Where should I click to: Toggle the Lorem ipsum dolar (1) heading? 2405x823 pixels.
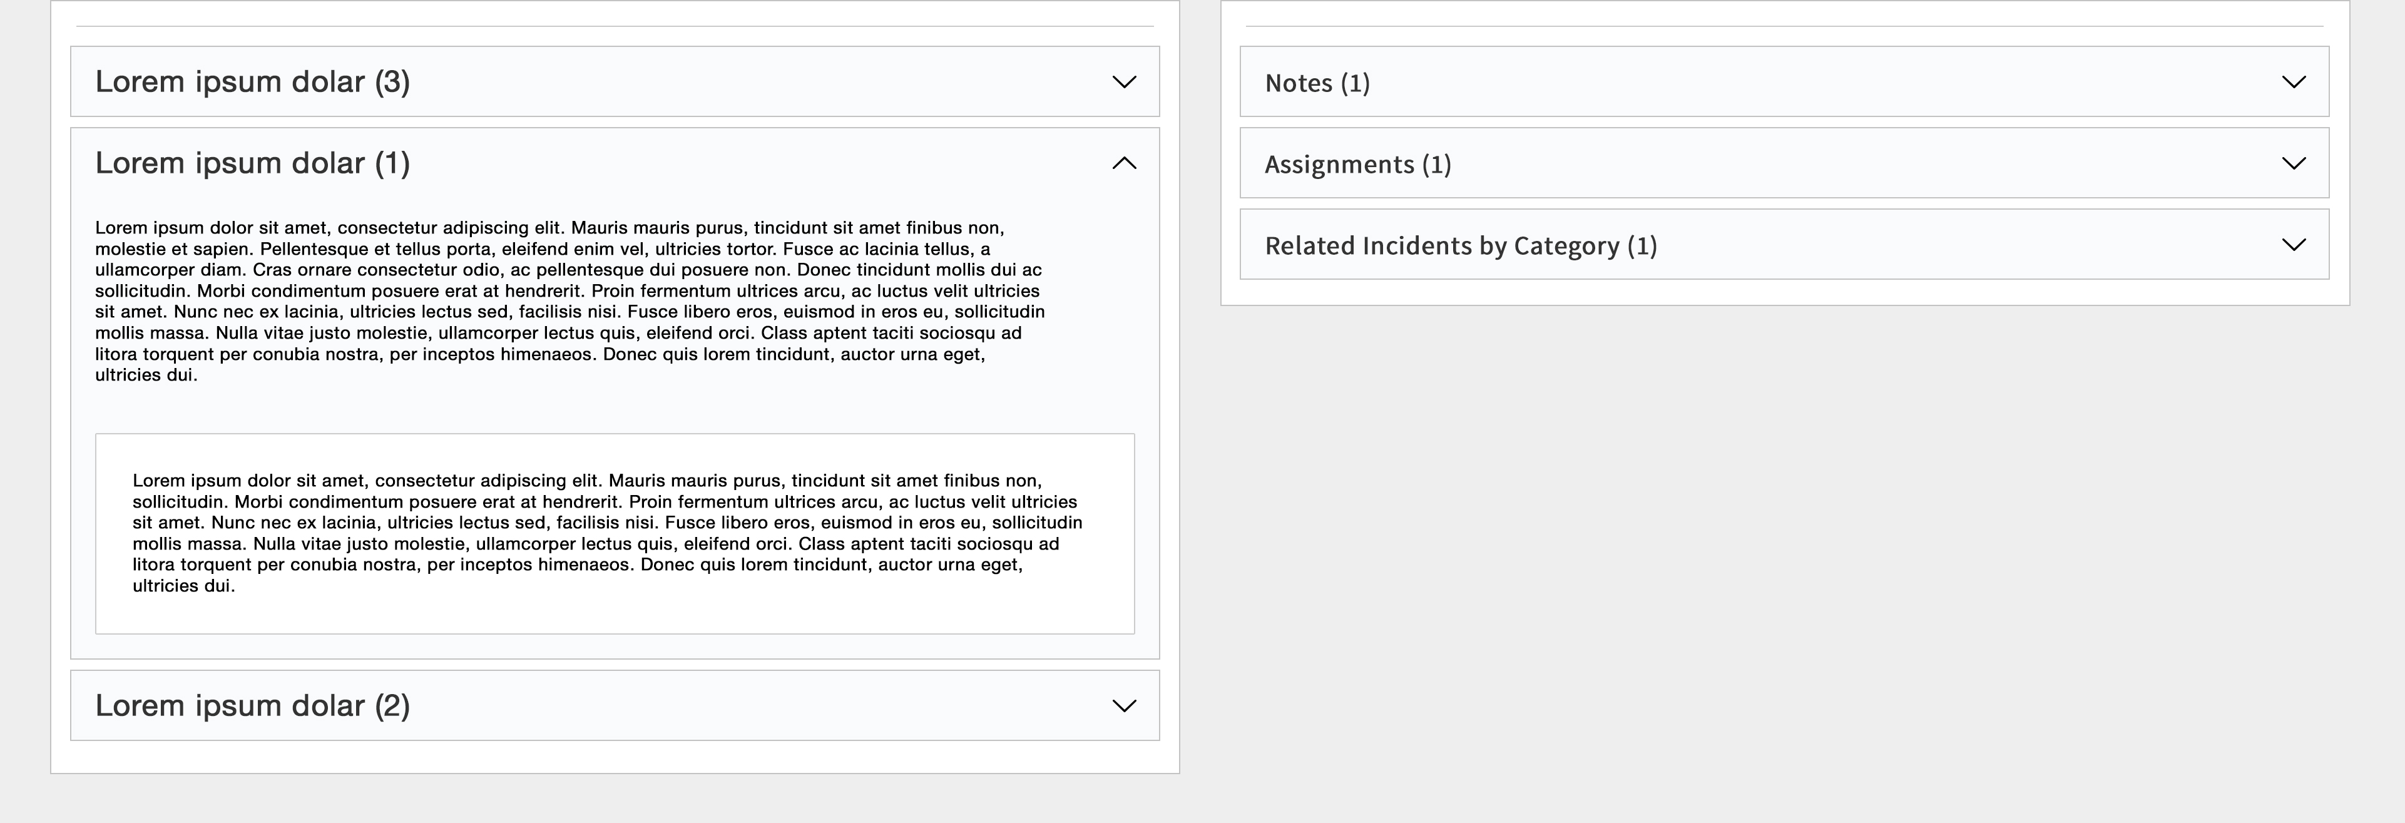pos(252,163)
